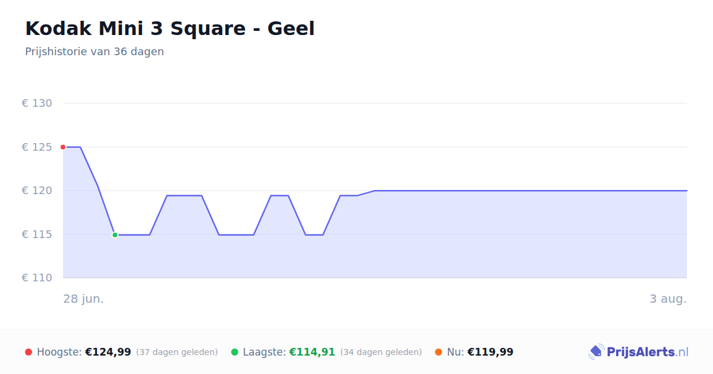This screenshot has height=374, width=713.
Task: Click the current price value €119,99
Action: tap(490, 352)
